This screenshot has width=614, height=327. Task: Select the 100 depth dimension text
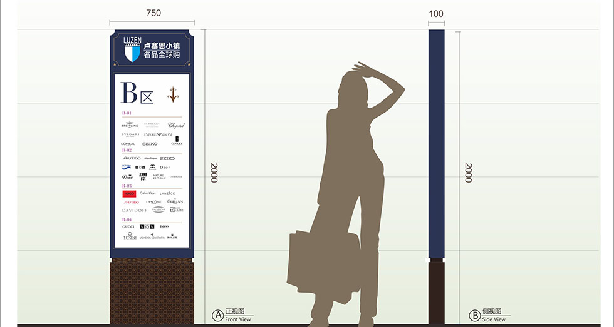click(436, 14)
